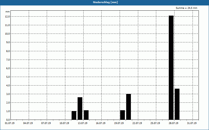The height and width of the screenshot is (130, 209).
Task: Click the chart title 'Niederschlag [mm]'
Action: point(104,2)
